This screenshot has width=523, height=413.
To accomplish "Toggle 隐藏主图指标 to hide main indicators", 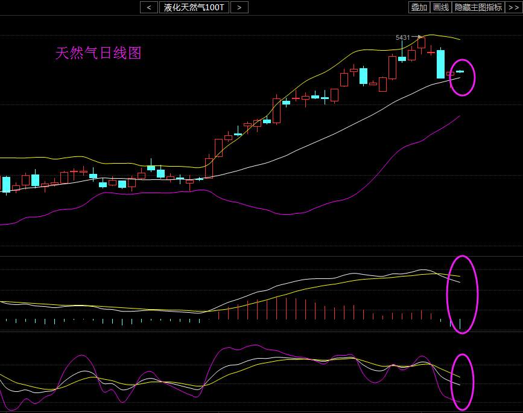I will 478,7.
